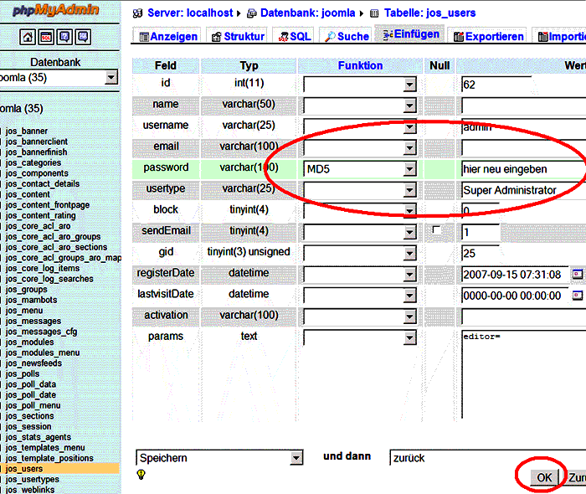Screen dimensions: 586x494
Task: Open the SQL query window icon
Action: pos(46,37)
